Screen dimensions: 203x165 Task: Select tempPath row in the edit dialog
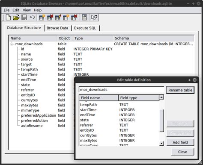click(119, 105)
